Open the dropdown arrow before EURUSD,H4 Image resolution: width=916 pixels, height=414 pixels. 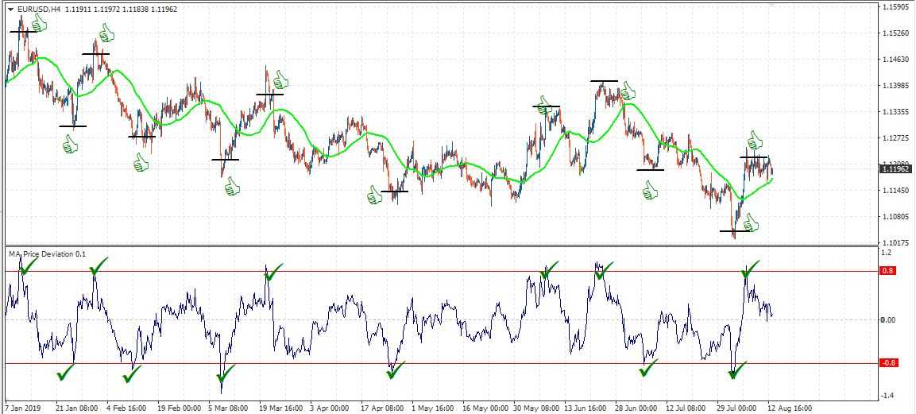[x=10, y=9]
